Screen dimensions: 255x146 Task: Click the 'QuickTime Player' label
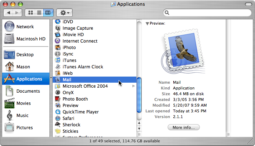pos(81,112)
